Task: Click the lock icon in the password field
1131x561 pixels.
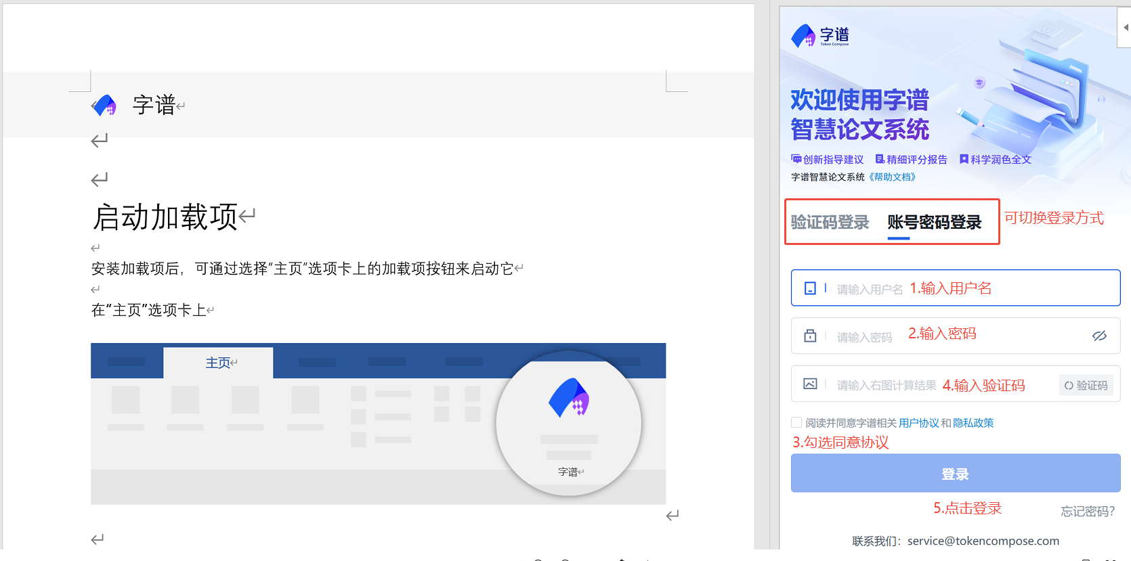Action: 810,336
